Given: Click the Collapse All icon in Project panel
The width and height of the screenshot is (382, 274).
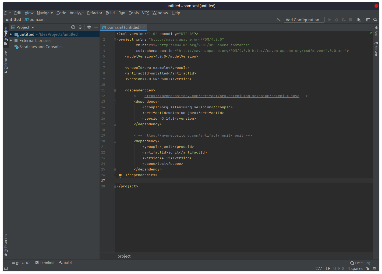Looking at the screenshot, I should coord(80,27).
